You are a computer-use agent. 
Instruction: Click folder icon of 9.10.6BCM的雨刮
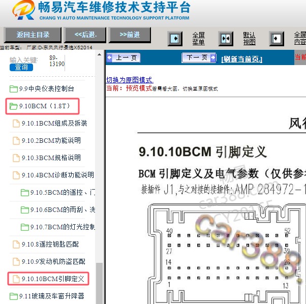25,210
